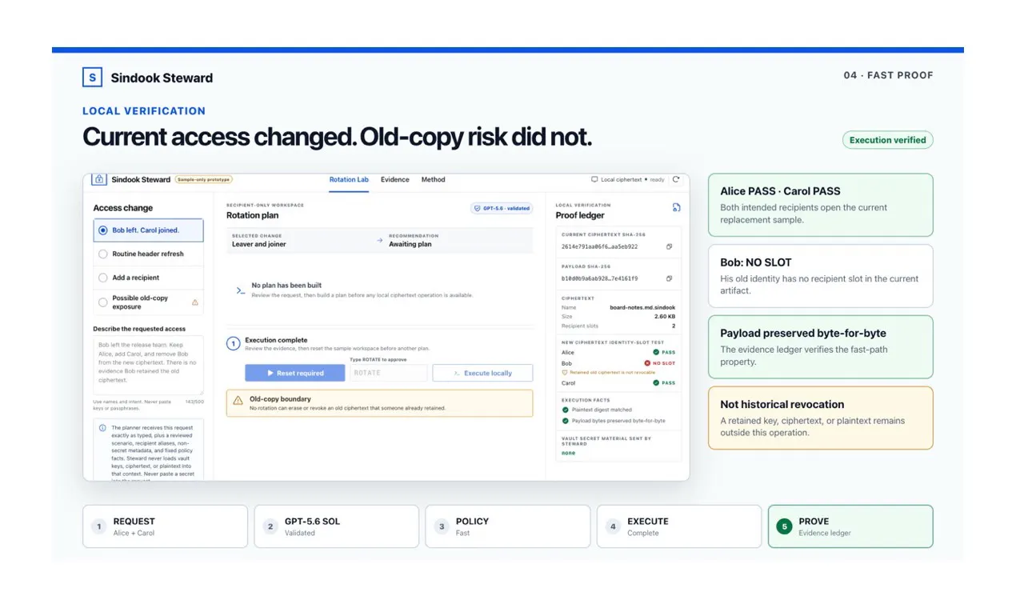Click the 04 · FAST PROOF label

pyautogui.click(x=888, y=75)
